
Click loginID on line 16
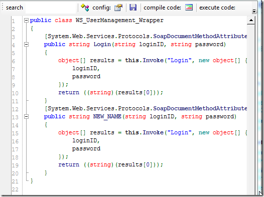85,140
